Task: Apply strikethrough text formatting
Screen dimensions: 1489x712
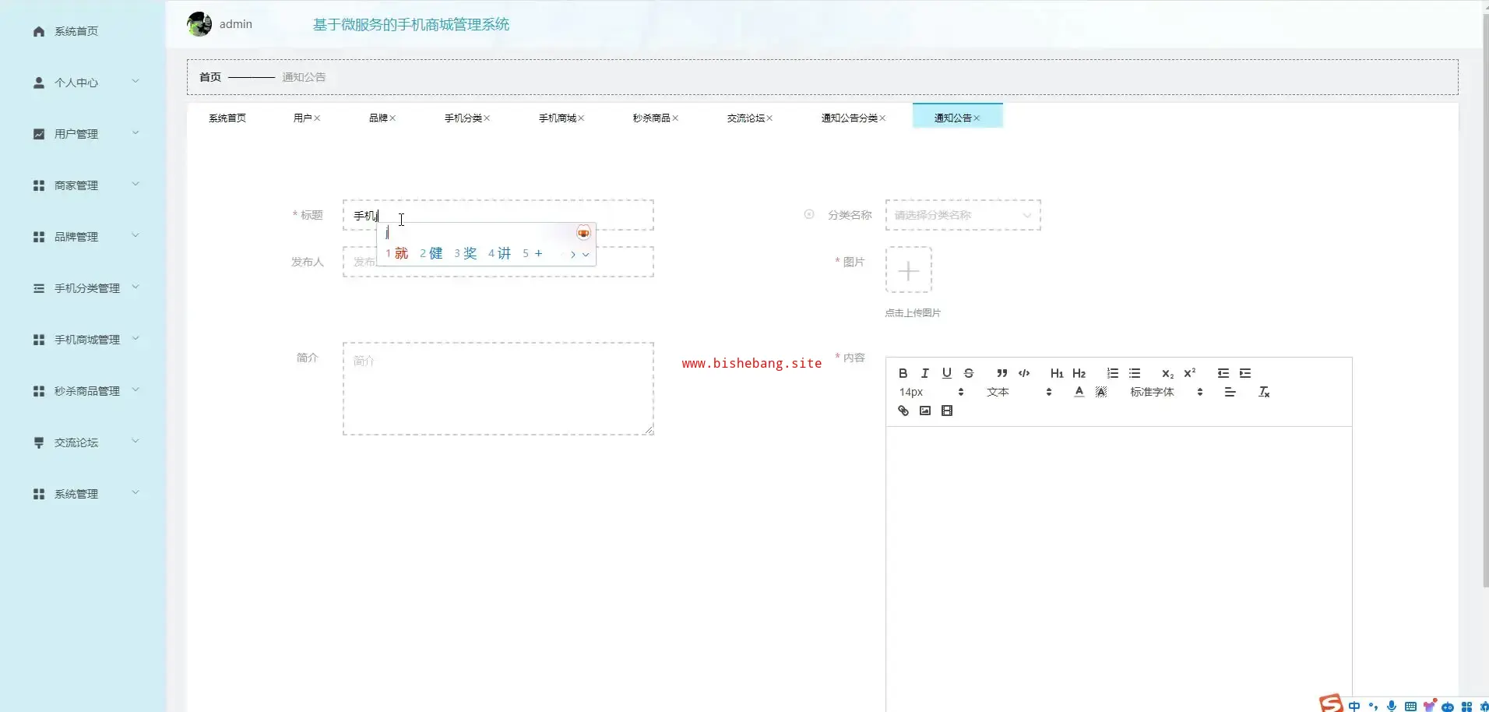Action: [969, 373]
